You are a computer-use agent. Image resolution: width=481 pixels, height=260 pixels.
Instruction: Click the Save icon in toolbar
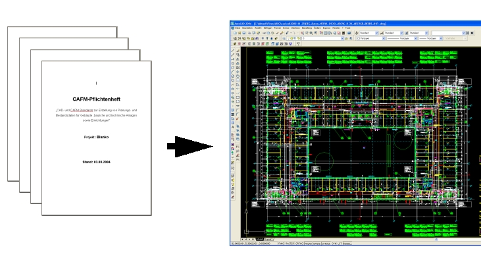244,33
